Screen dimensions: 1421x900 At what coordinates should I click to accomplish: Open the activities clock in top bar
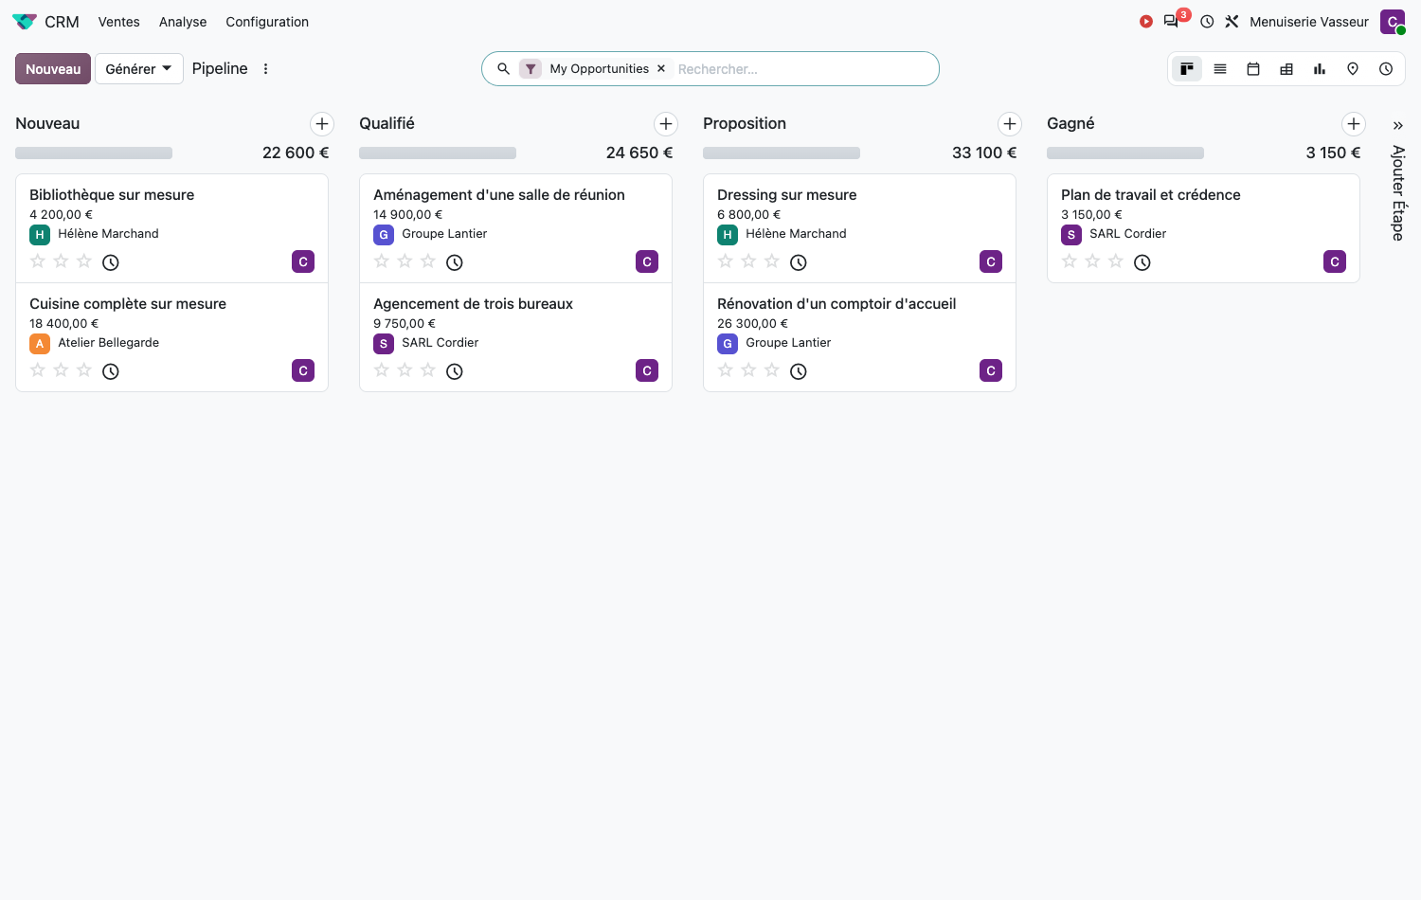point(1207,22)
